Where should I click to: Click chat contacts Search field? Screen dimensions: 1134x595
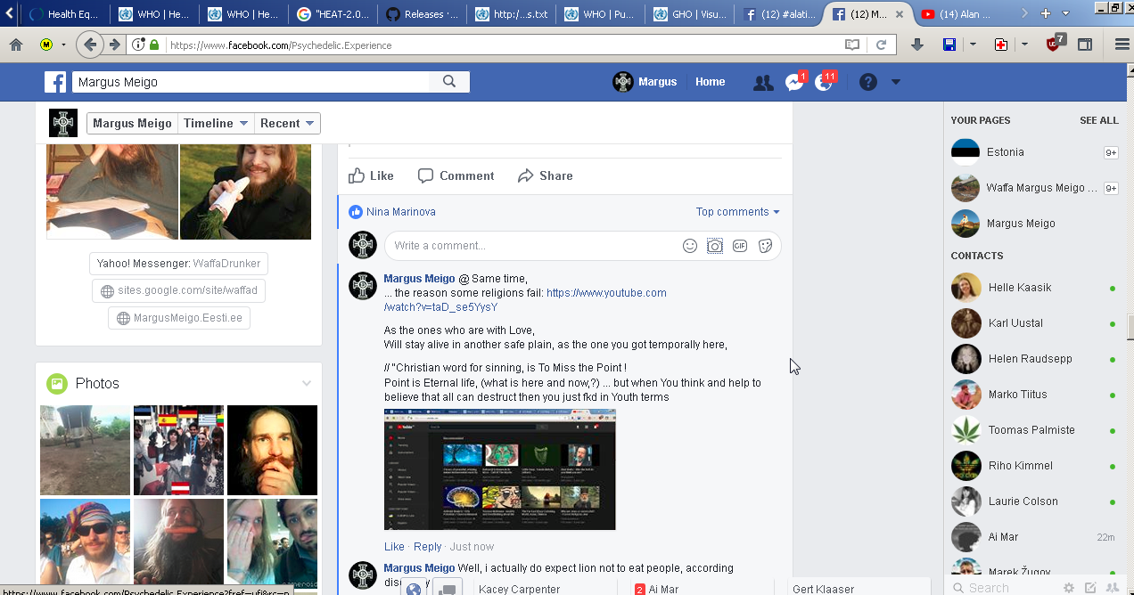pyautogui.click(x=1002, y=588)
